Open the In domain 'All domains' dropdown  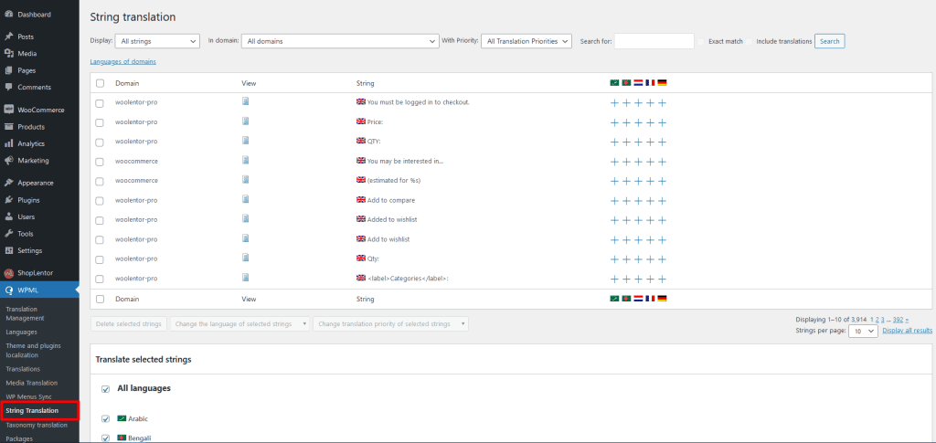tap(340, 41)
